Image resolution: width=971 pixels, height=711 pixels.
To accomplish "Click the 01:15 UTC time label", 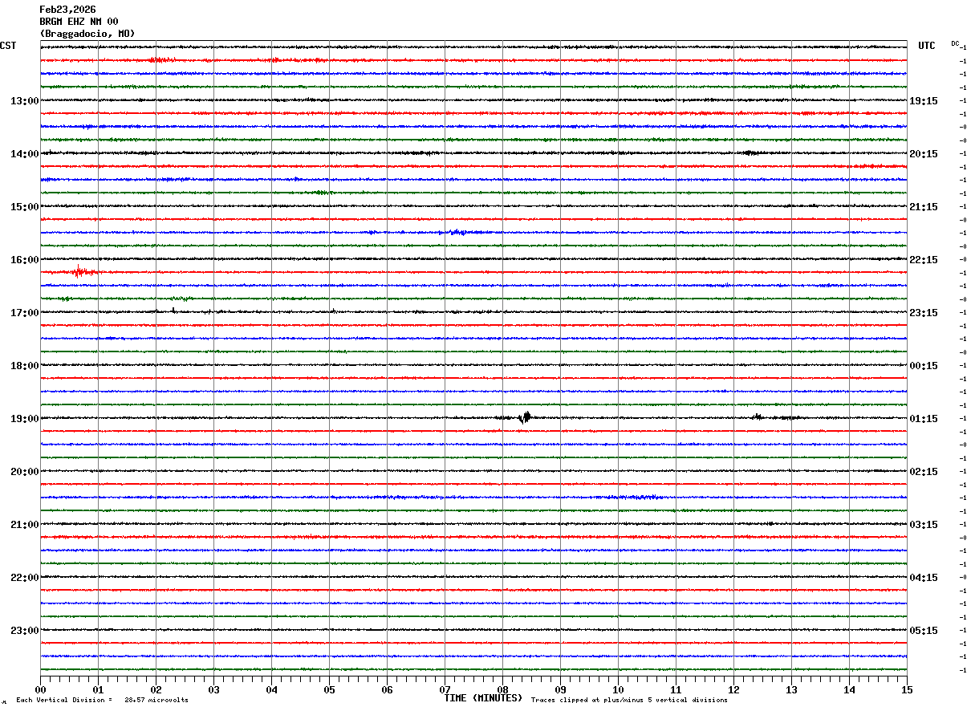I will 924,419.
